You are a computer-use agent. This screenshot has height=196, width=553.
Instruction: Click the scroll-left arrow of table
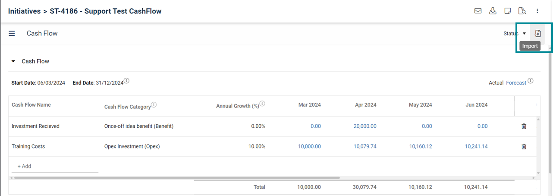pyautogui.click(x=11, y=177)
